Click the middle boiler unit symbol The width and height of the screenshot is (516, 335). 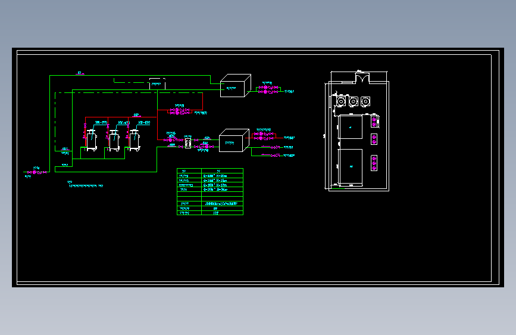pos(114,140)
